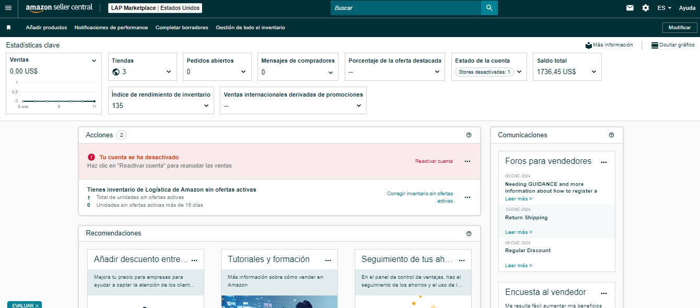Click the LAP Marketplace Estados Unidos selector

tap(155, 8)
